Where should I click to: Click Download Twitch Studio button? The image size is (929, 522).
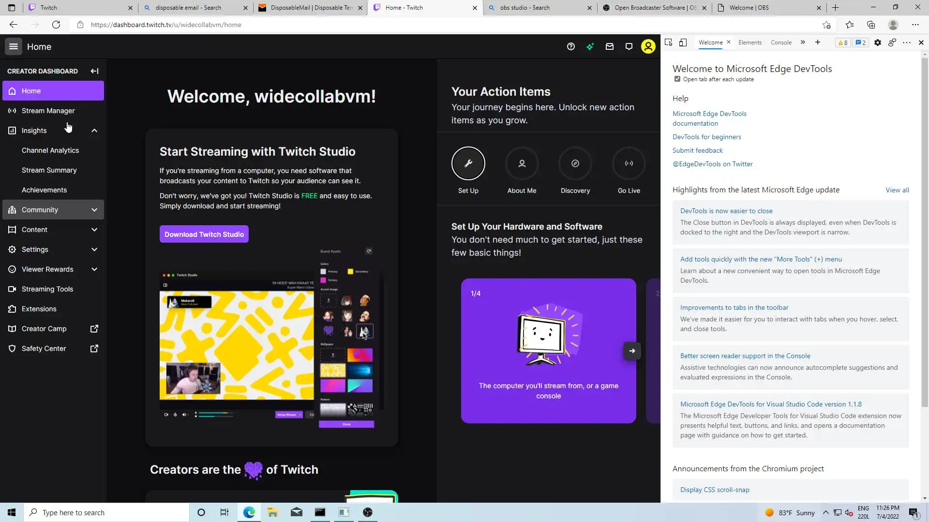pyautogui.click(x=204, y=234)
